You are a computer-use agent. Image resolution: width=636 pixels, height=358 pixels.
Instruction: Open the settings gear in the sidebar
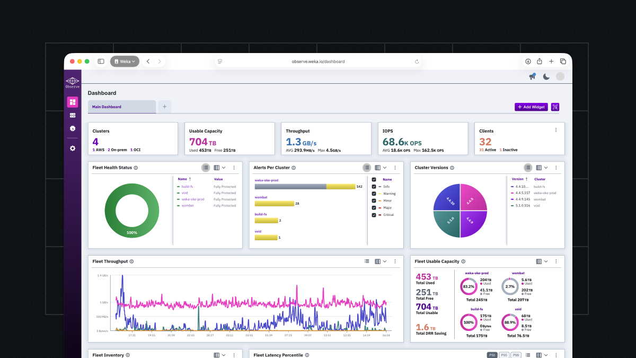pos(73,149)
